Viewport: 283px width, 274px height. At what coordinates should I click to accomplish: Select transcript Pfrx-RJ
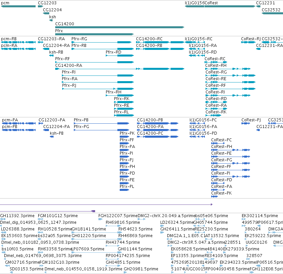(98, 89)
